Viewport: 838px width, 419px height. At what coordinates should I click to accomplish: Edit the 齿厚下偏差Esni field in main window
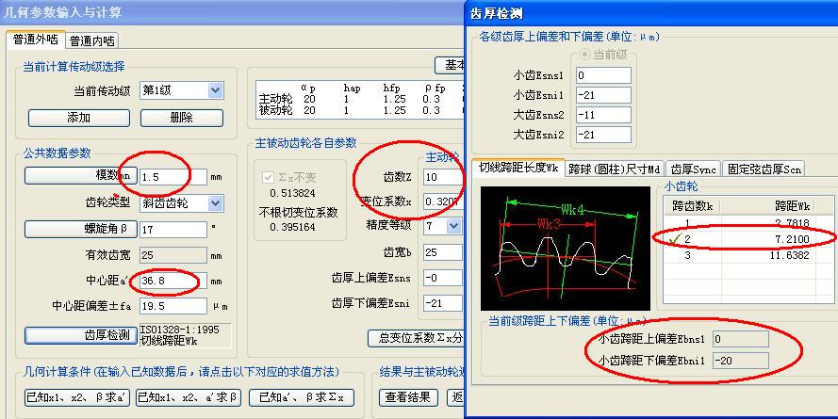click(443, 303)
